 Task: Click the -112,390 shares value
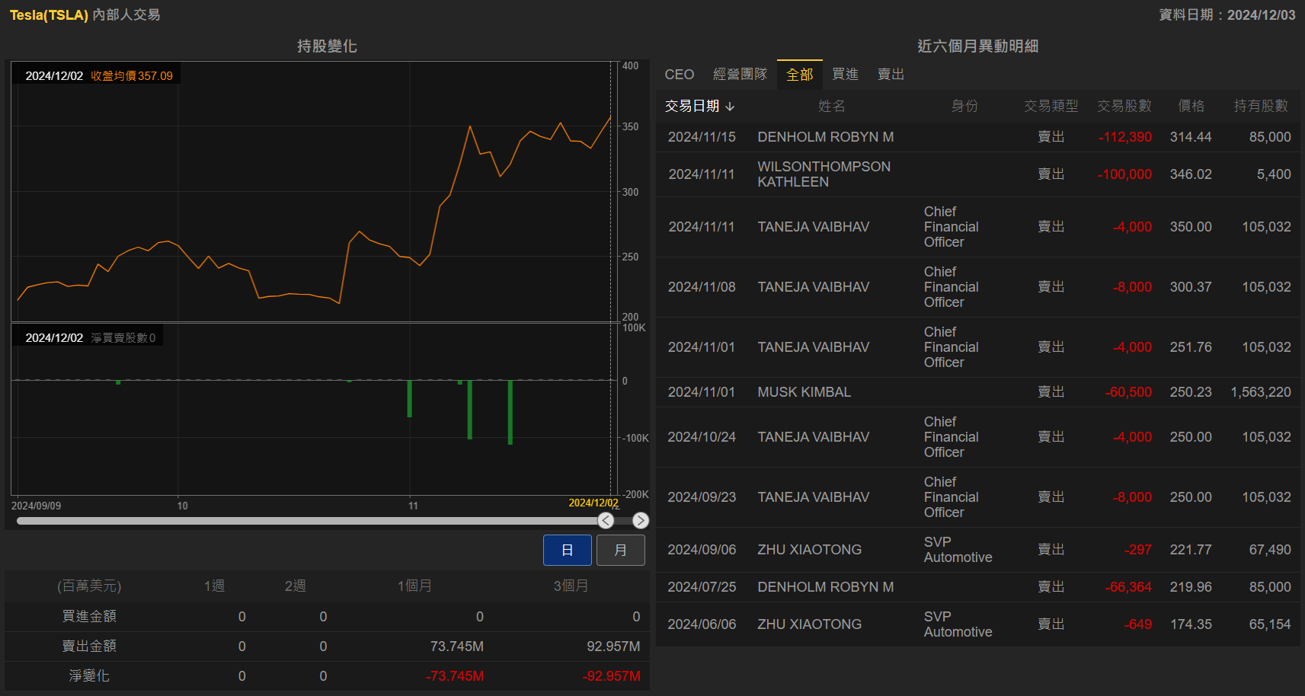pyautogui.click(x=1125, y=137)
